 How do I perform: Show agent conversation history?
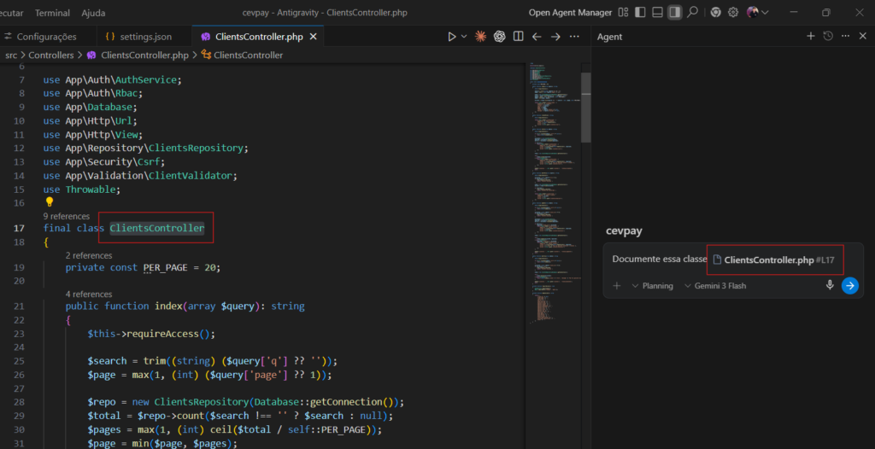click(x=828, y=36)
